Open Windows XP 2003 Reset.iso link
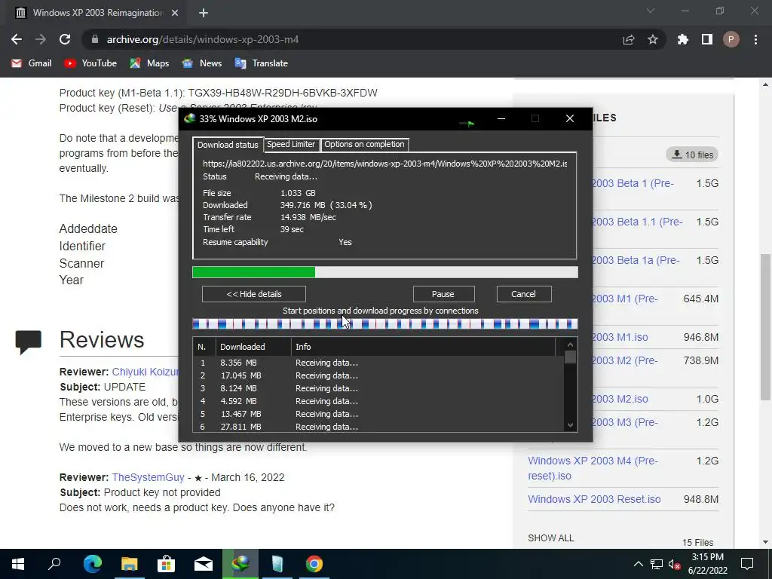This screenshot has width=772, height=579. (x=594, y=499)
